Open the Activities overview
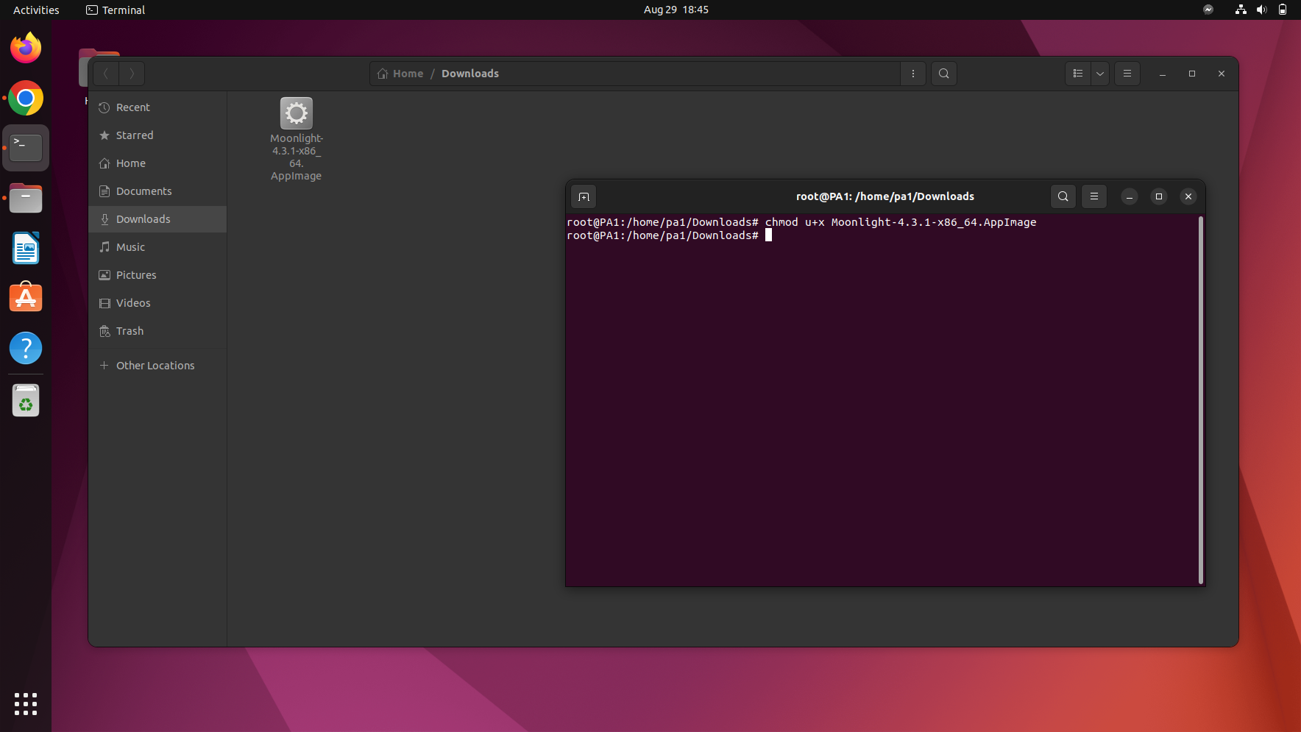This screenshot has width=1301, height=732. point(35,10)
